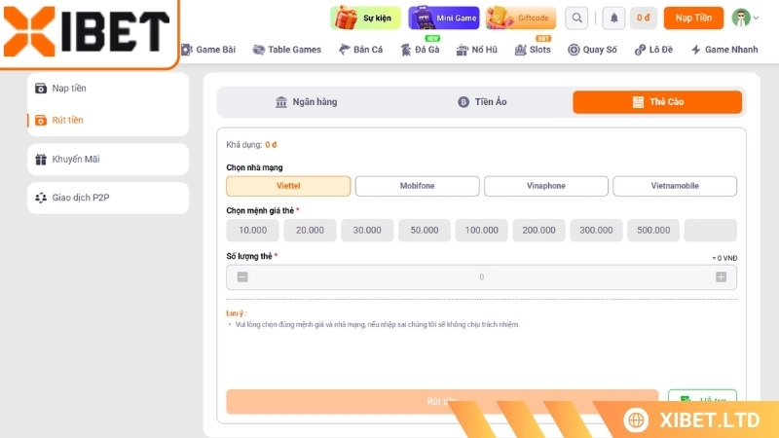Open Giao dịch P2P in the sidebar
This screenshot has height=438, width=779.
click(x=108, y=198)
